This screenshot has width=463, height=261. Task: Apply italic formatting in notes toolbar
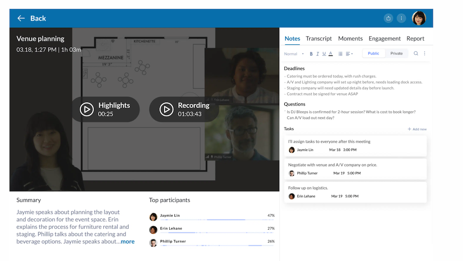click(318, 54)
